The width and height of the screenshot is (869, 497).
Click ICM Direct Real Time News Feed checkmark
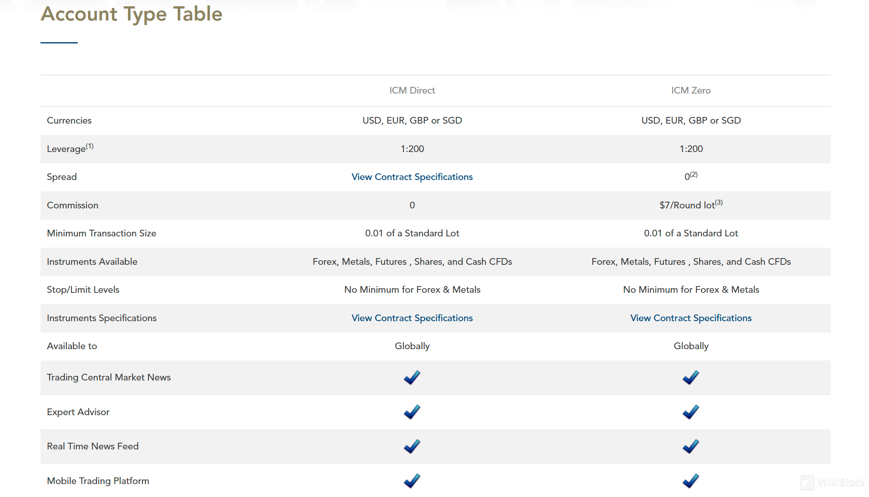(x=412, y=446)
